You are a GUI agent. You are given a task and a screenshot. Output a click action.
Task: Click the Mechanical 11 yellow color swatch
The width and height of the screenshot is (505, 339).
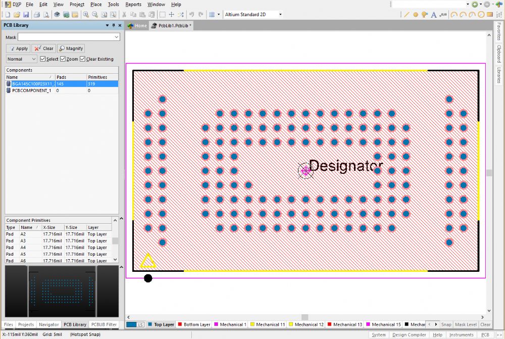(x=252, y=324)
